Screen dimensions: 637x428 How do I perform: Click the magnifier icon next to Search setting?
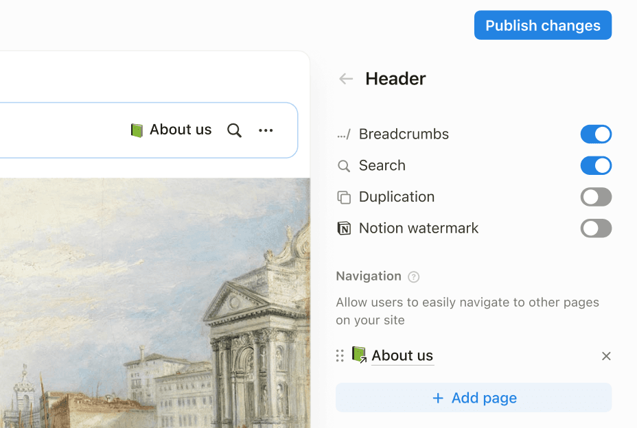[344, 166]
